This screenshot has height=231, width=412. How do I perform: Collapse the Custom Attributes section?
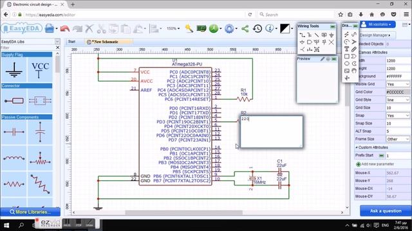tap(357, 148)
